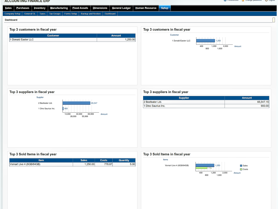
Task: Open the Sales menu tab
Action: 8,8
